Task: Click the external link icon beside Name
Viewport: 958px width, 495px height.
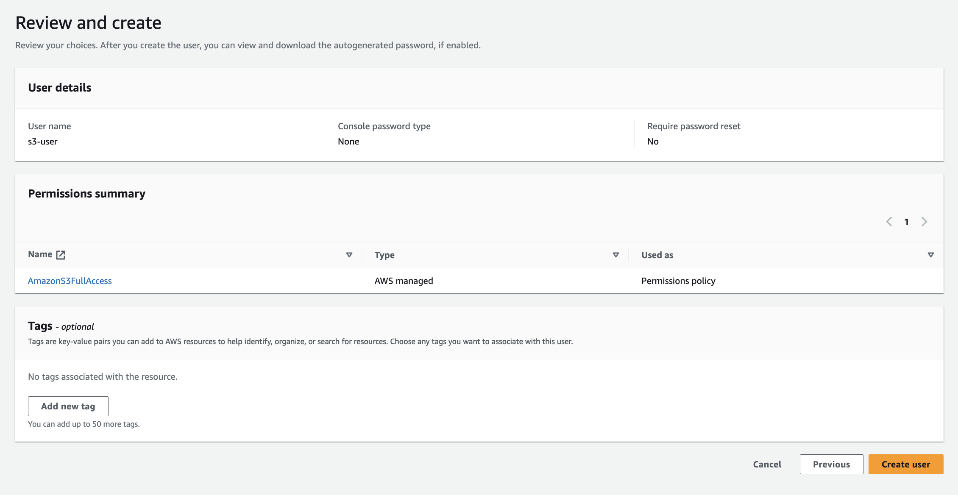Action: point(61,255)
